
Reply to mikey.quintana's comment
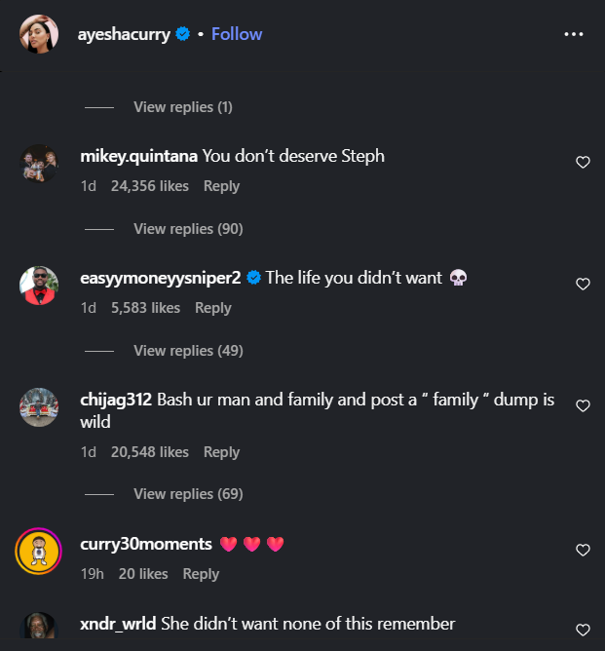coord(221,186)
